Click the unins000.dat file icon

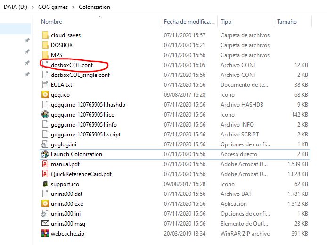[x=45, y=194]
